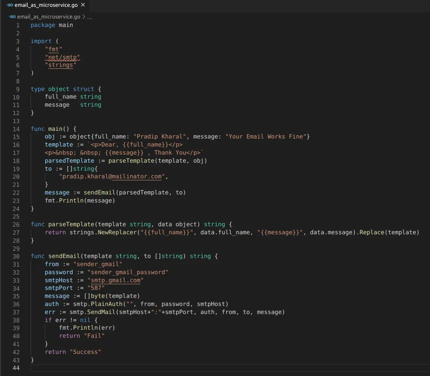Click the underlined "strings" import path
The image size is (430, 376).
click(x=60, y=65)
